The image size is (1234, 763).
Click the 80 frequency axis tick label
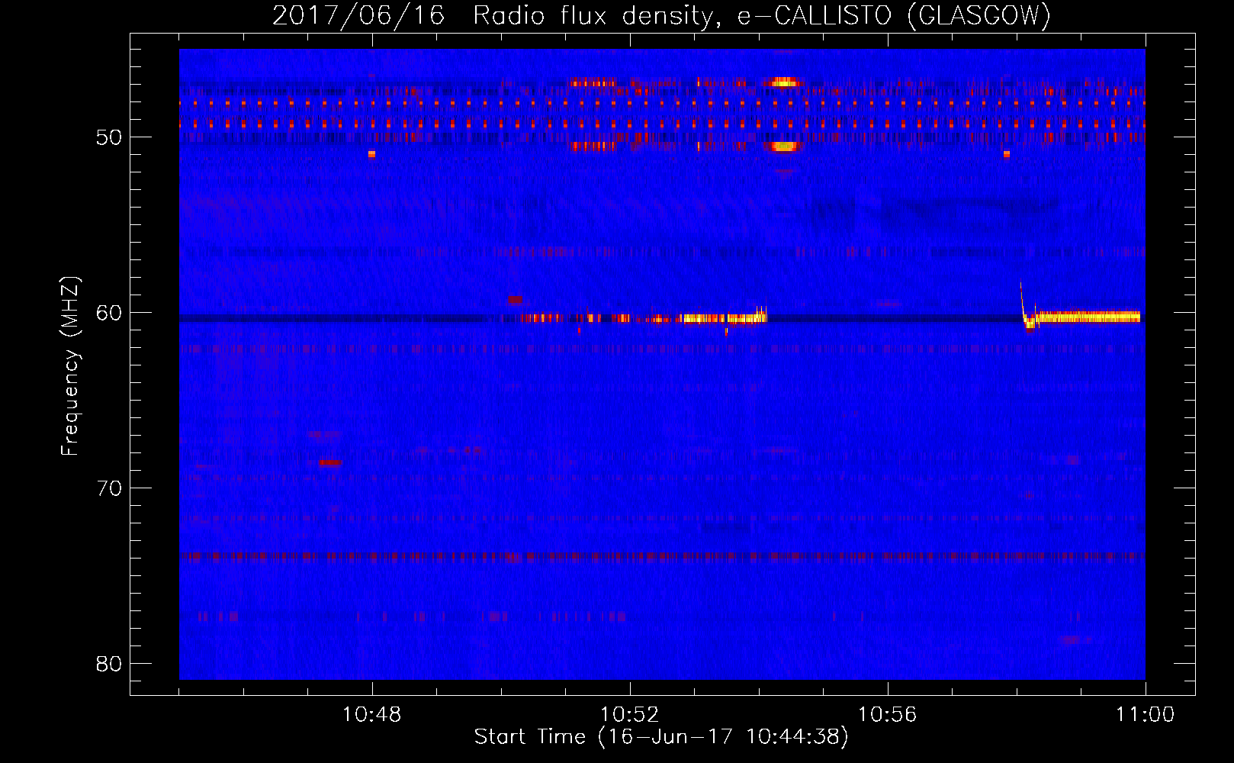109,664
